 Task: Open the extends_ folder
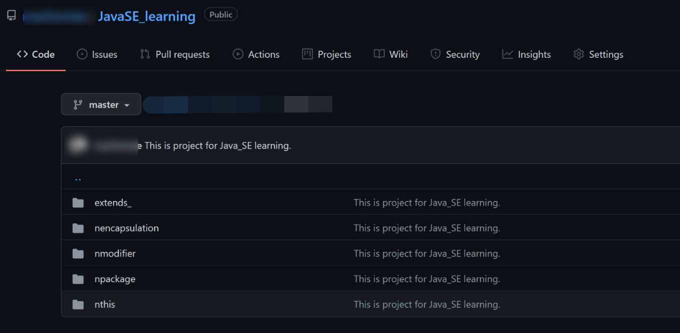click(113, 203)
